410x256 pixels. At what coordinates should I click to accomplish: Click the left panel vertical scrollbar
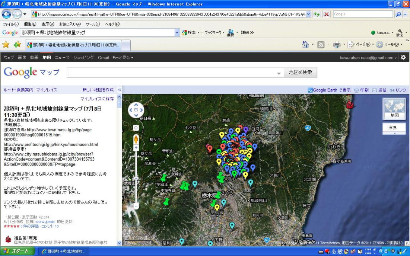coord(120,170)
